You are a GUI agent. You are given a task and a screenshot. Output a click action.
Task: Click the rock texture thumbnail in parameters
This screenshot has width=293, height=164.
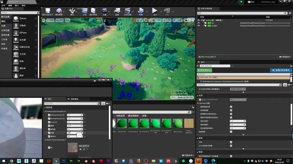coord(72,148)
